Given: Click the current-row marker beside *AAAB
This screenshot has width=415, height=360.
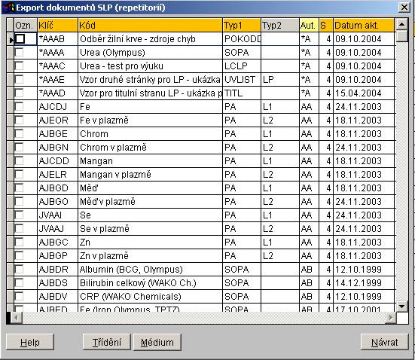Looking at the screenshot, I should point(11,39).
